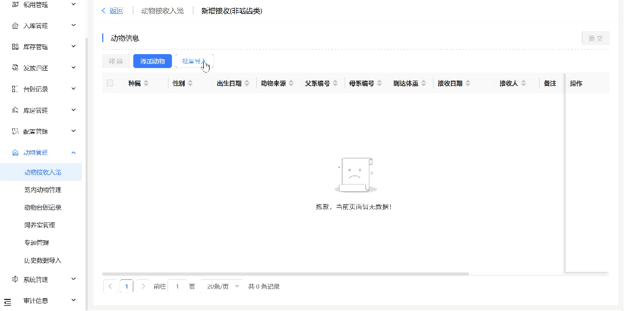The height and width of the screenshot is (311, 624).
Task: Expand the 库存管理 menu chevron
Action: click(74, 47)
